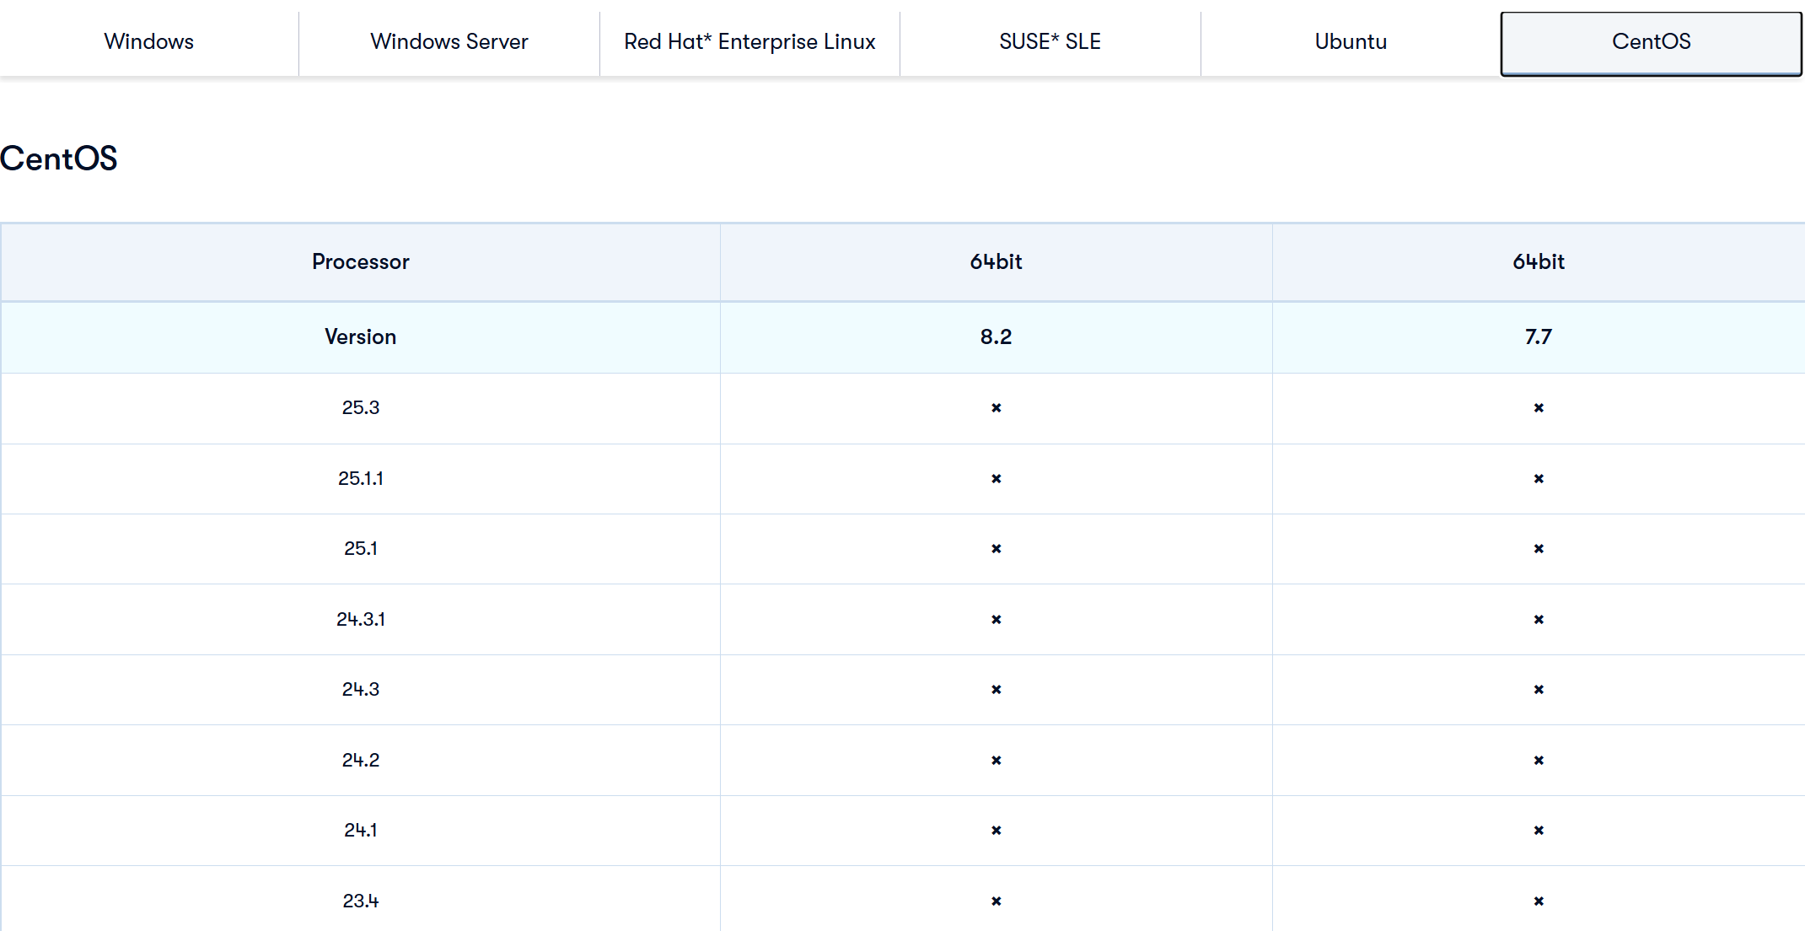Click the 24.3.1 version row label

point(360,619)
